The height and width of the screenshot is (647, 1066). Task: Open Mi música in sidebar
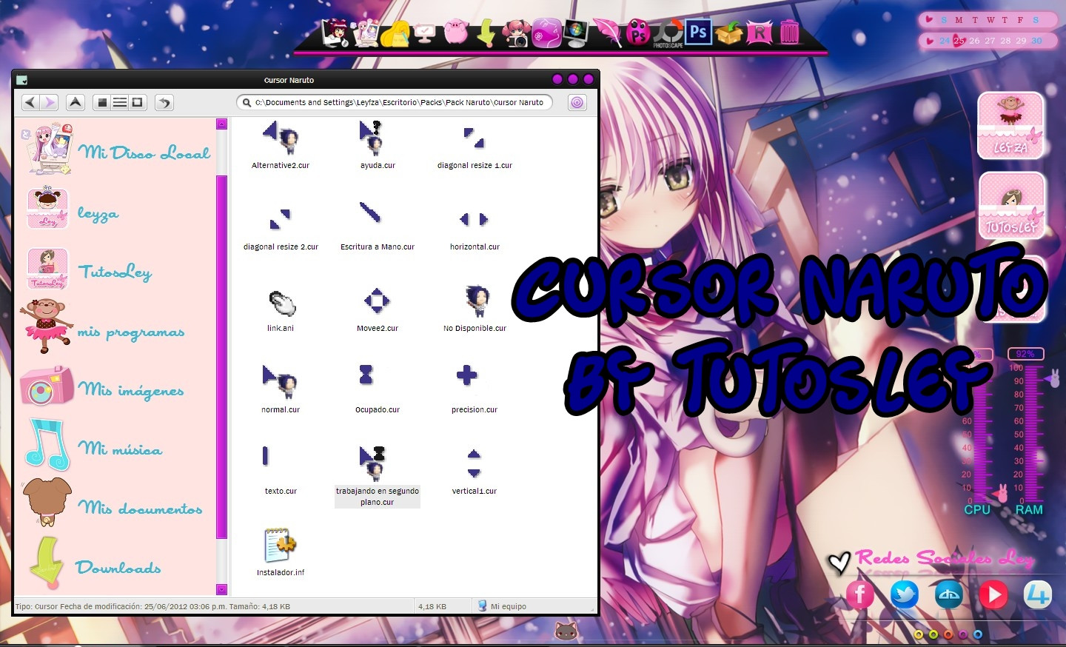93,446
